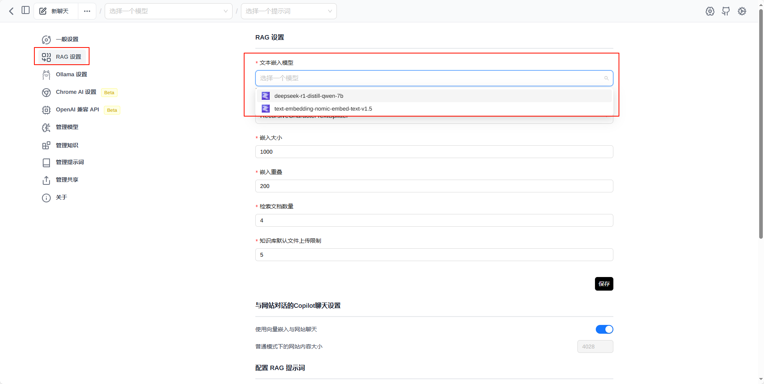
Task: Select deepseek-r1-distill-qwen-7b option
Action: click(x=308, y=96)
